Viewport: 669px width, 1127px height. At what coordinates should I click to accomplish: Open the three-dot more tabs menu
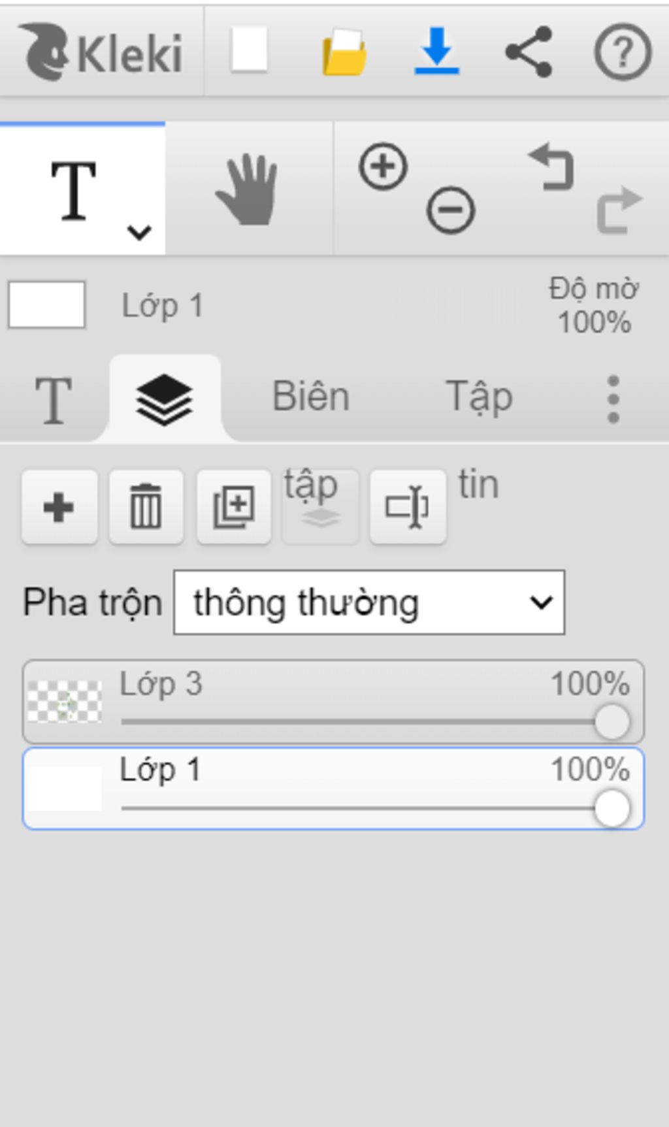coord(613,399)
